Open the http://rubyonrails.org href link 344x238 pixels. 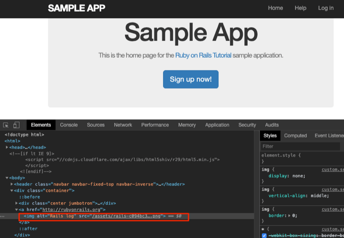pyautogui.click(x=71, y=210)
